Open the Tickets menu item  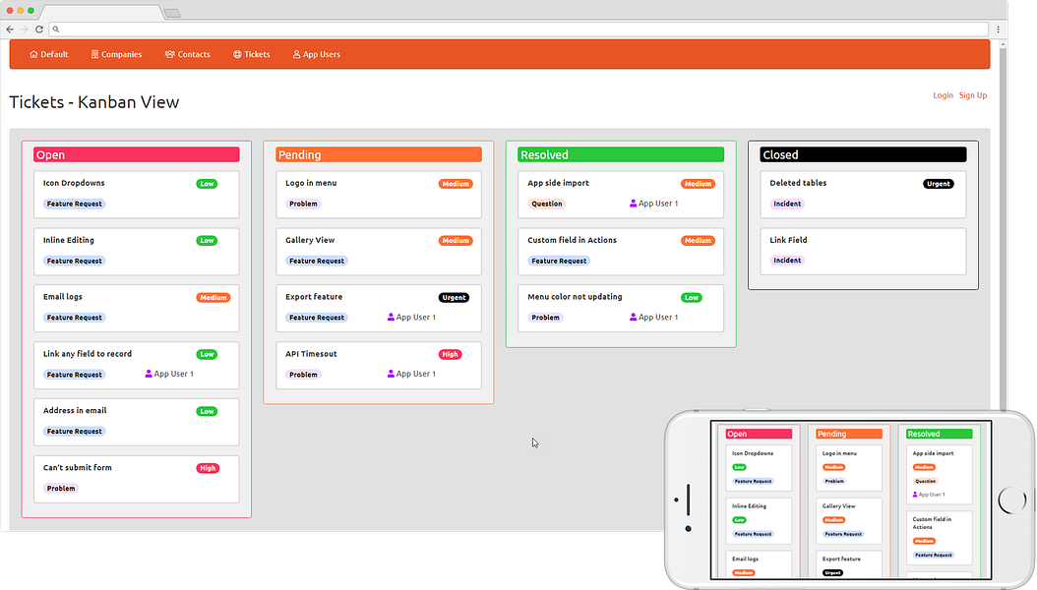coord(251,55)
